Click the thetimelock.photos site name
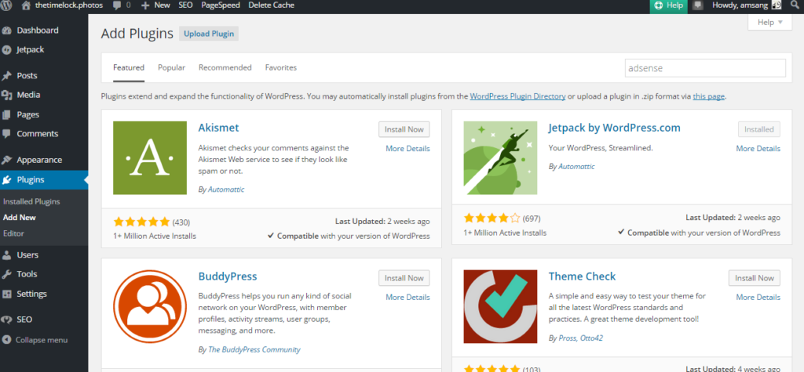The image size is (804, 372). point(69,5)
